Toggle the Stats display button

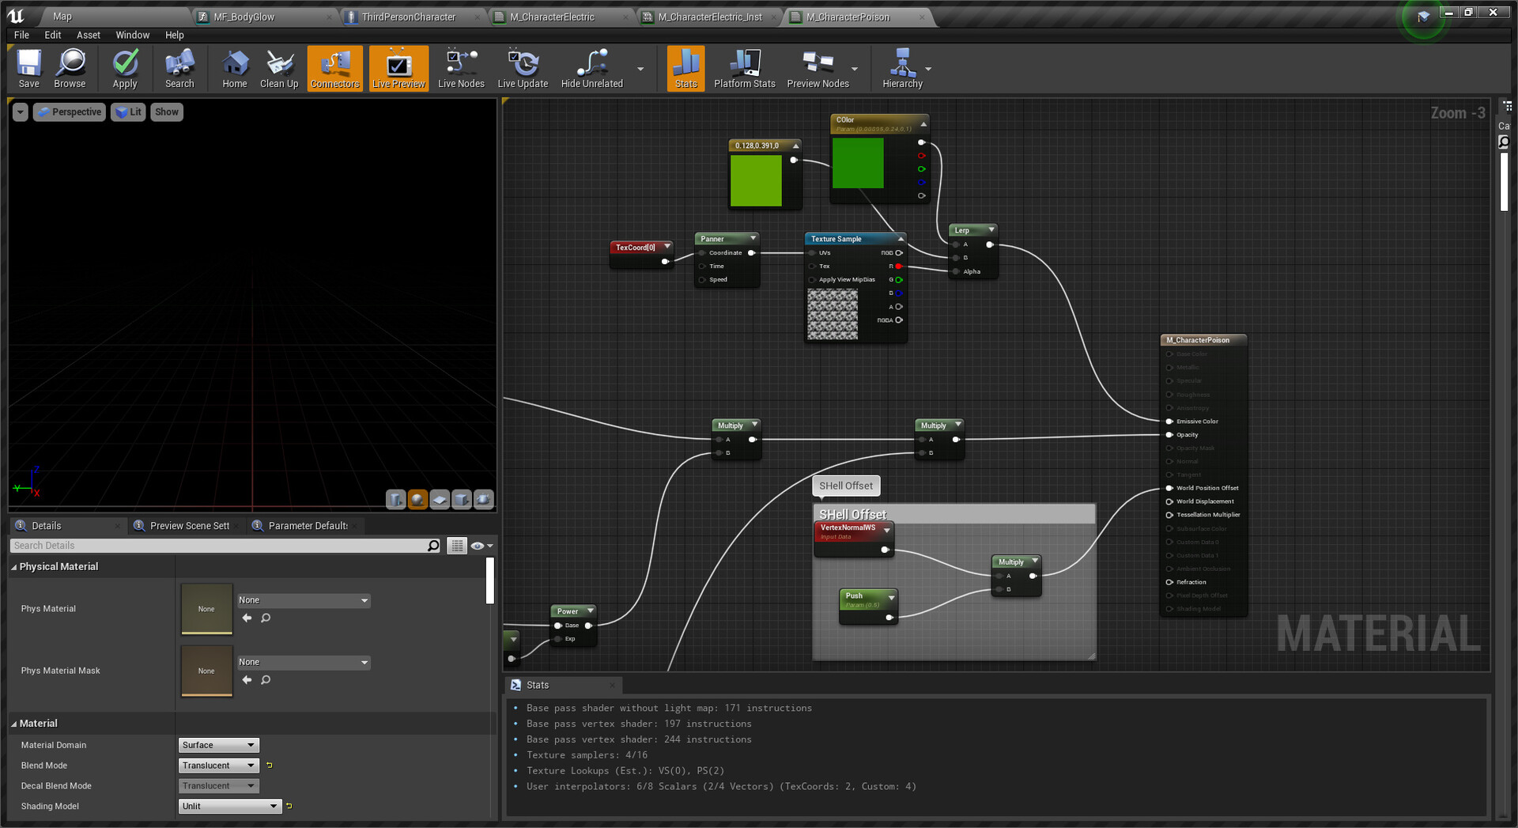(x=685, y=68)
